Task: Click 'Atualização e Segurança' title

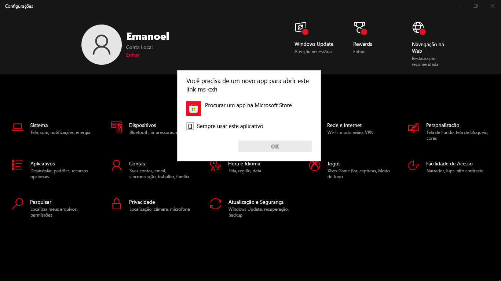Action: tap(256, 202)
